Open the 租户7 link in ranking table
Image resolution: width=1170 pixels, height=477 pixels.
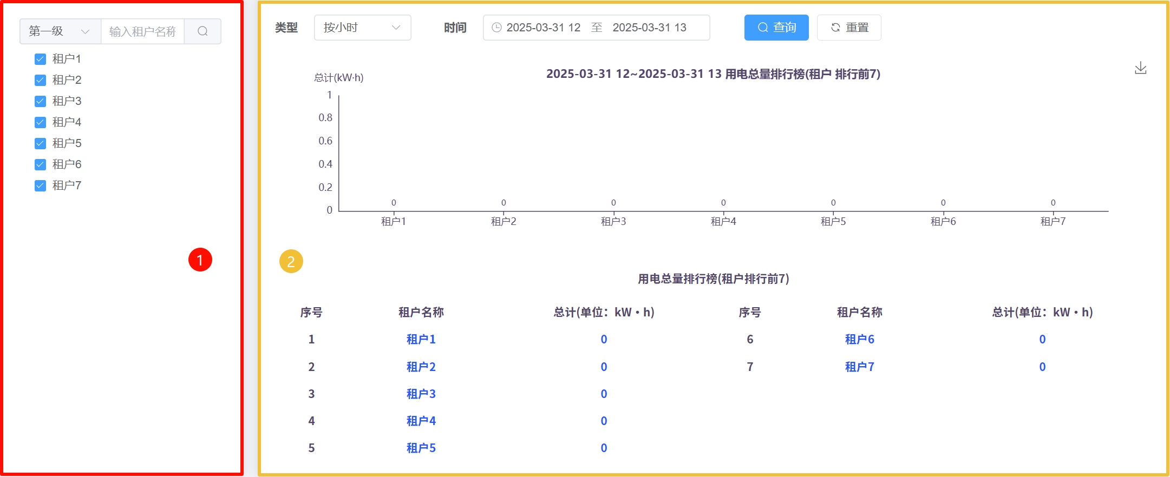[x=859, y=367]
